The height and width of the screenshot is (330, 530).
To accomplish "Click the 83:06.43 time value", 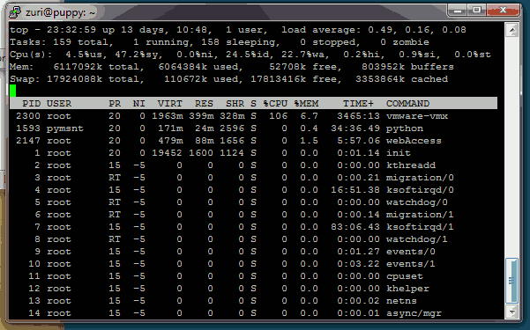I will pyautogui.click(x=355, y=227).
